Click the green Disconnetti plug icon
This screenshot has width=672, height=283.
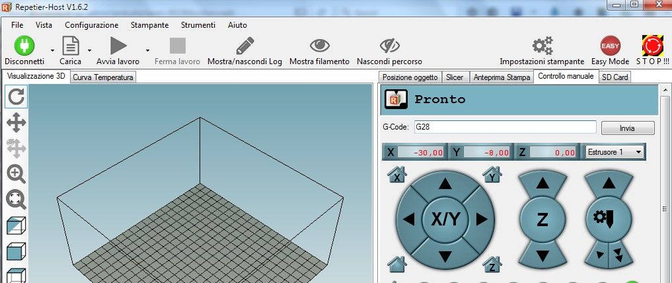(x=24, y=46)
